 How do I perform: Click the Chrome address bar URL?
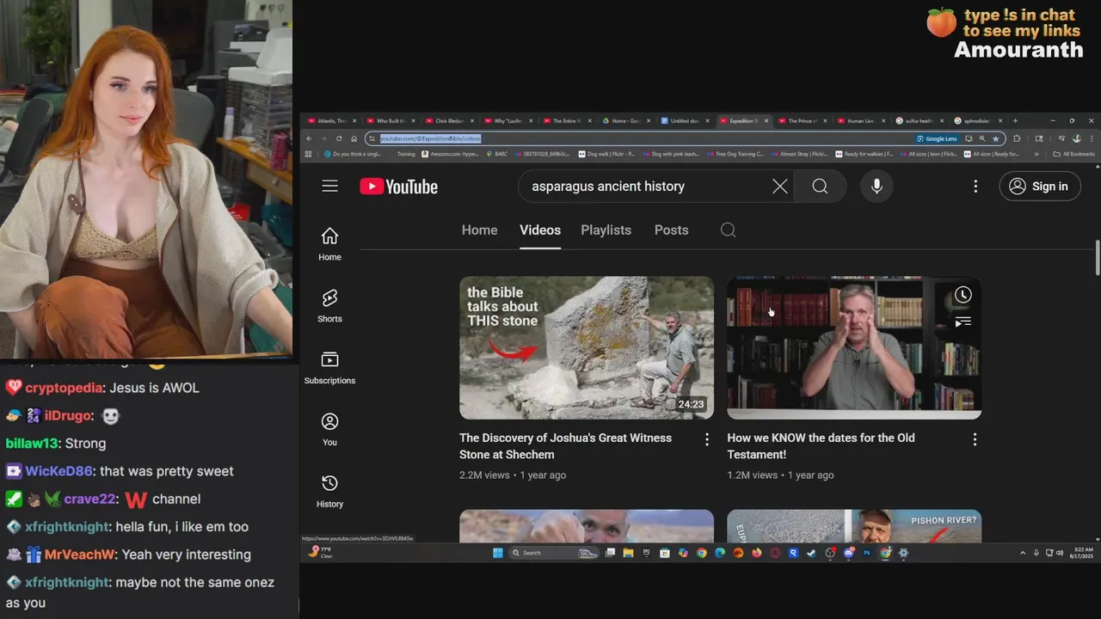point(430,138)
